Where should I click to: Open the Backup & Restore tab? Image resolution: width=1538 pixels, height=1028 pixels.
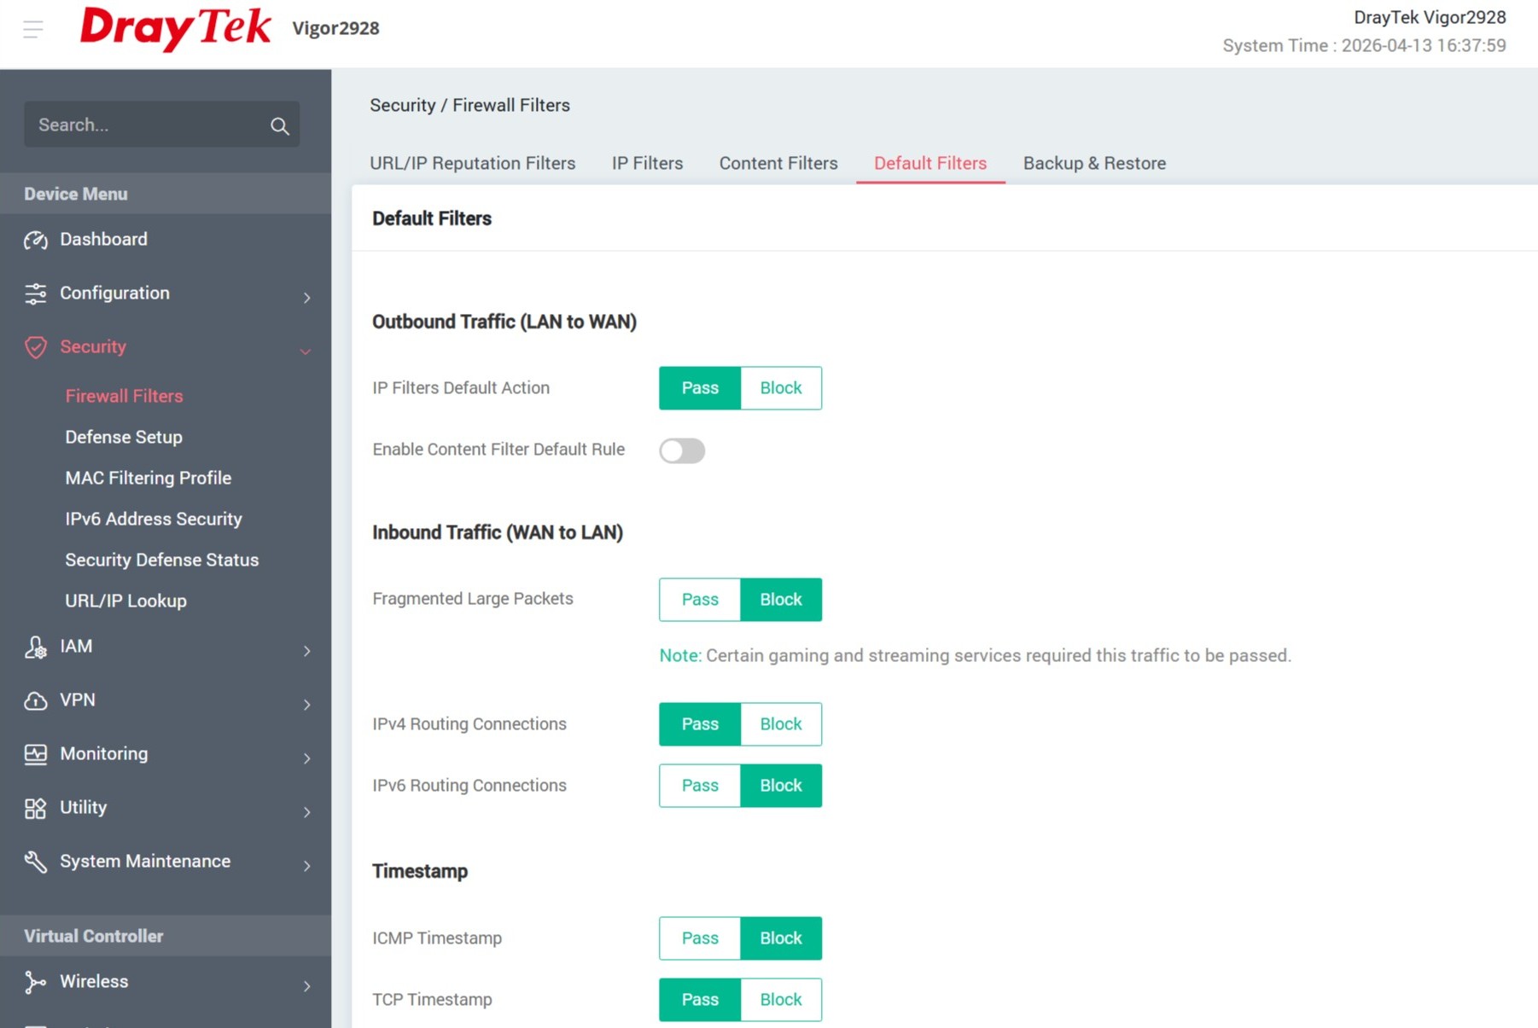click(x=1094, y=163)
